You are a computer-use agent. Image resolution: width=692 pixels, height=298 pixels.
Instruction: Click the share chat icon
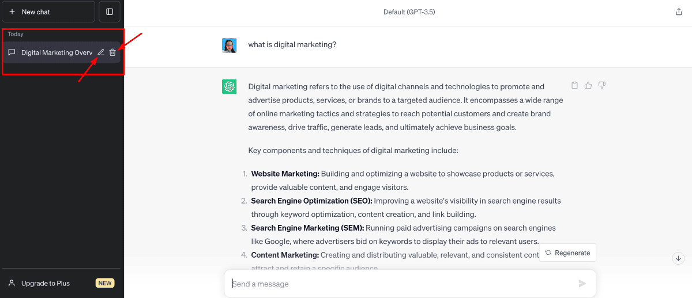pyautogui.click(x=679, y=12)
